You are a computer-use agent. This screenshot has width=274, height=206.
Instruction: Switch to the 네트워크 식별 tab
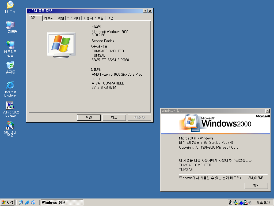(x=54, y=18)
